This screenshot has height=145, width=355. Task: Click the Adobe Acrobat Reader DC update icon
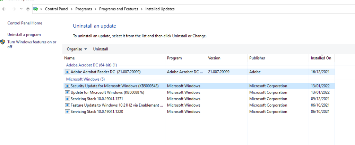coord(67,72)
